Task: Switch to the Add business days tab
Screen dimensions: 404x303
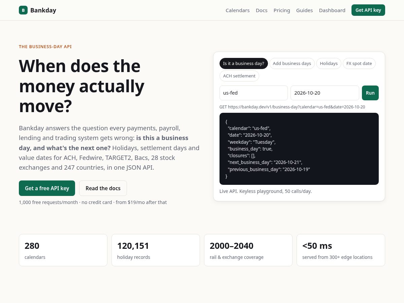Action: [292, 63]
